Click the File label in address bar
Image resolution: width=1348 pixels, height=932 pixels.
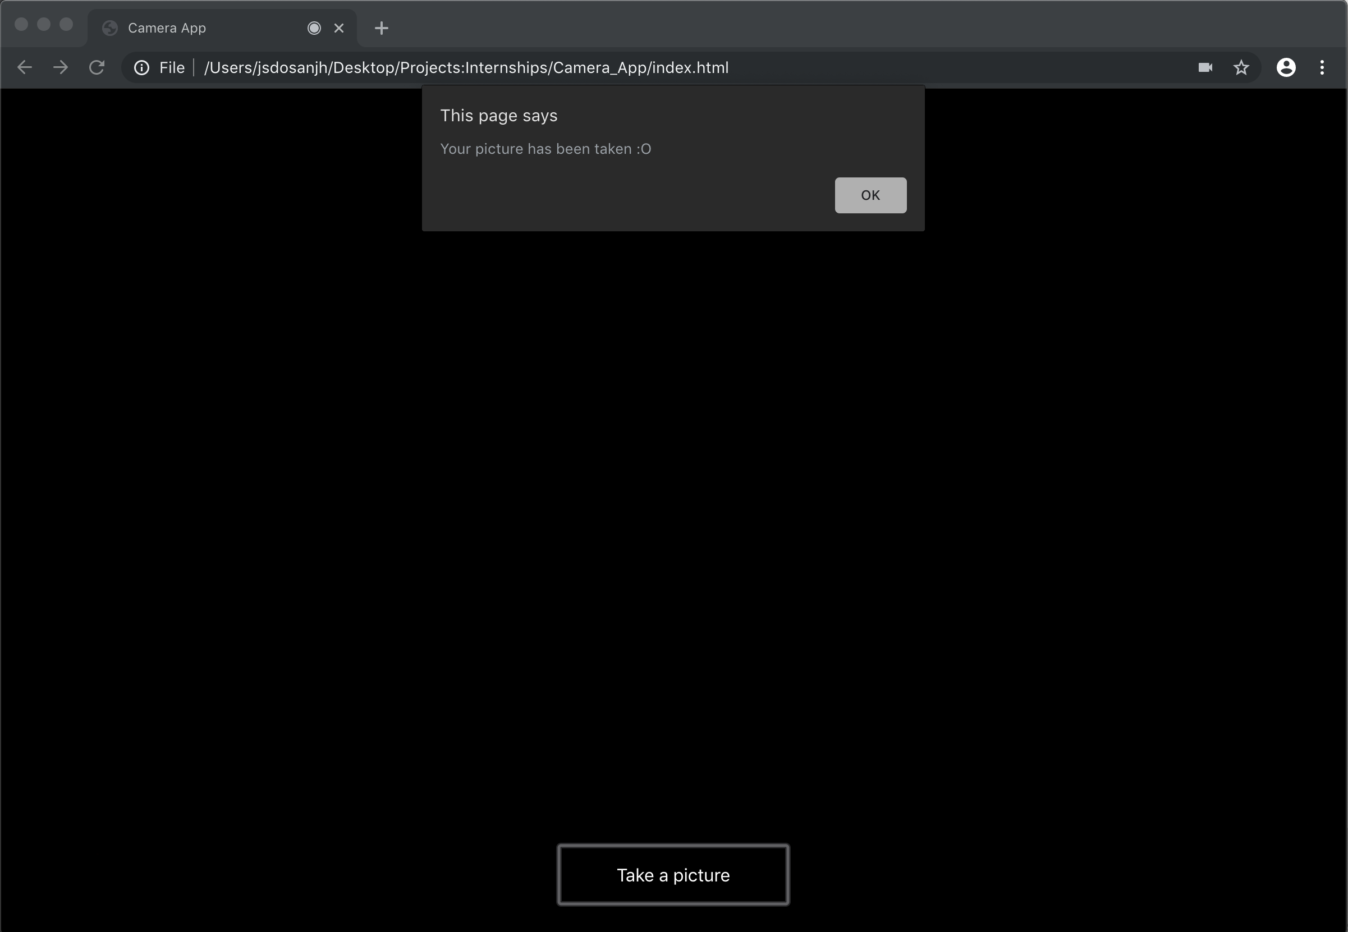point(172,68)
